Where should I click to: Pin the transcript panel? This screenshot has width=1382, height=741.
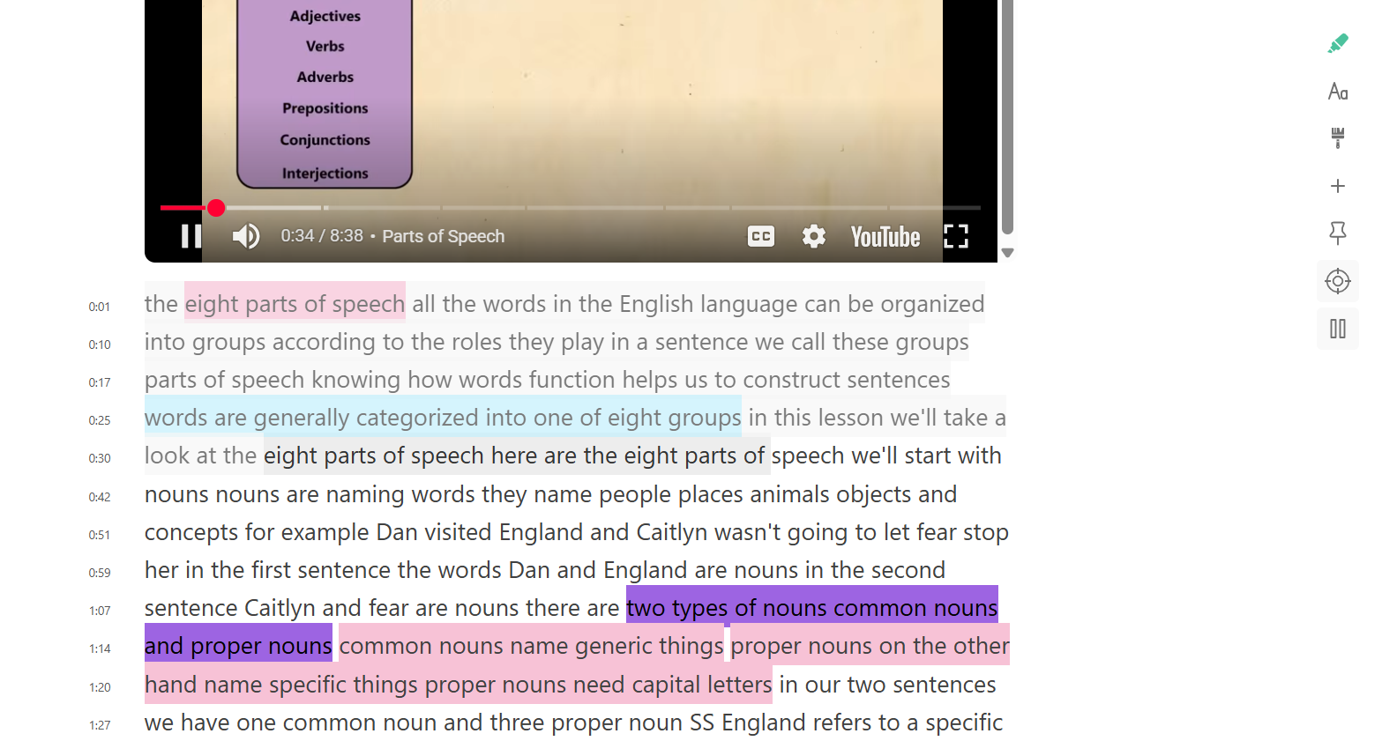tap(1337, 233)
